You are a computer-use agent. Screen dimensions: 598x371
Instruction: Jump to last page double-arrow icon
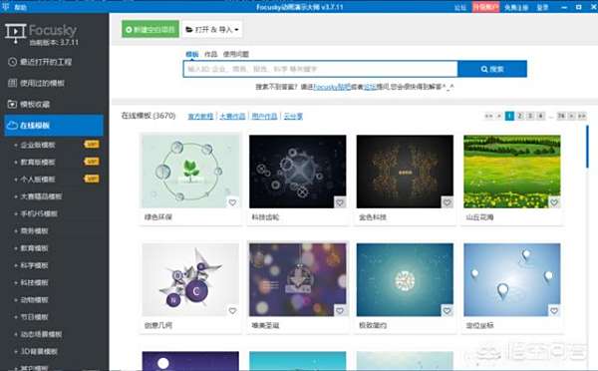(582, 116)
